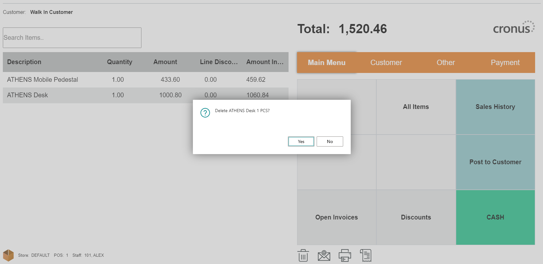Select the ATHENS Mobile Pedestal line
This screenshot has width=543, height=264.
point(43,80)
